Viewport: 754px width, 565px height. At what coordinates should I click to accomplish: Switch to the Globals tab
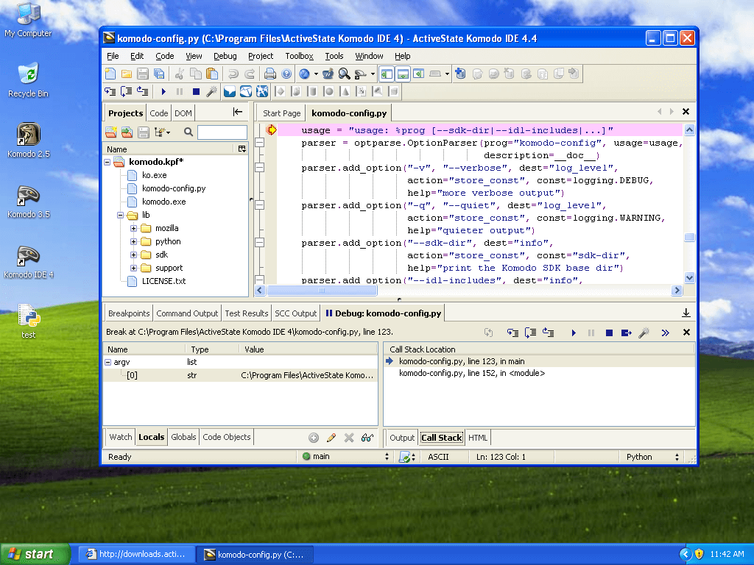[x=183, y=437]
